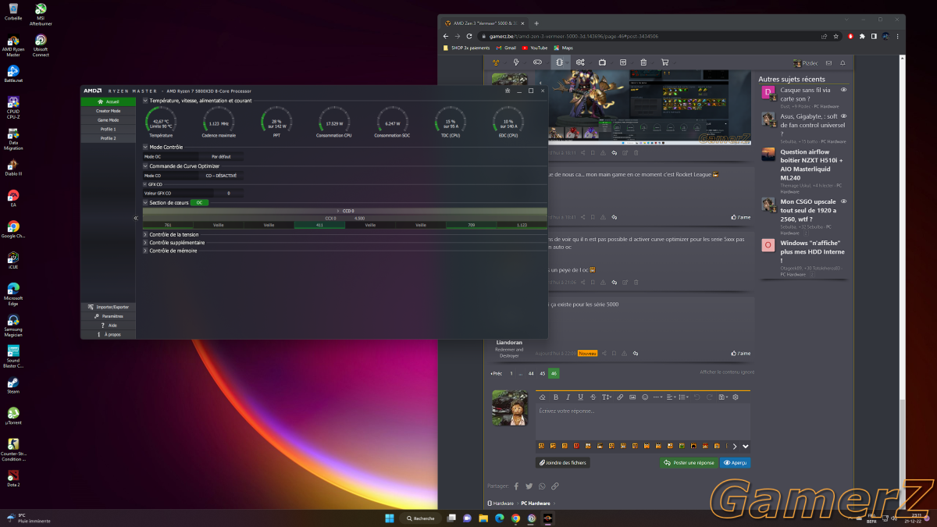Toggle bold in the forum reply editor
937x527 pixels.
556,397
